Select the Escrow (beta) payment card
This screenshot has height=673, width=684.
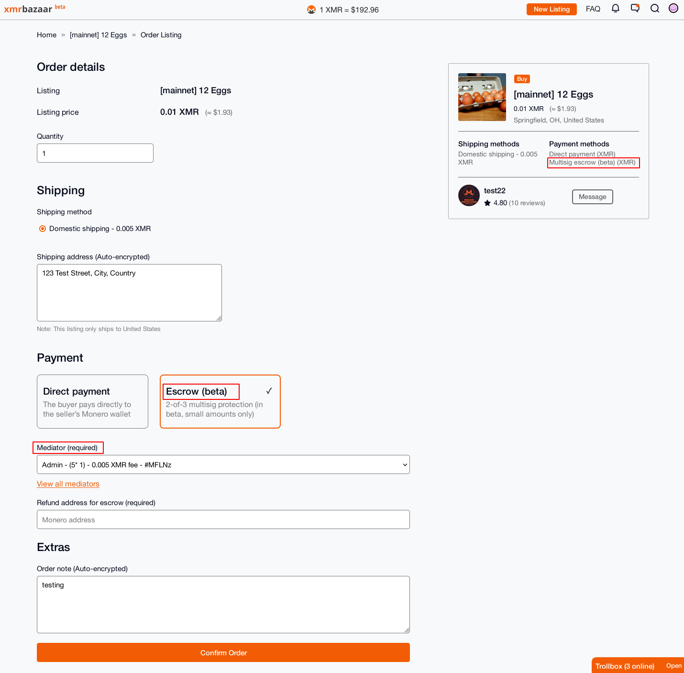pos(220,401)
